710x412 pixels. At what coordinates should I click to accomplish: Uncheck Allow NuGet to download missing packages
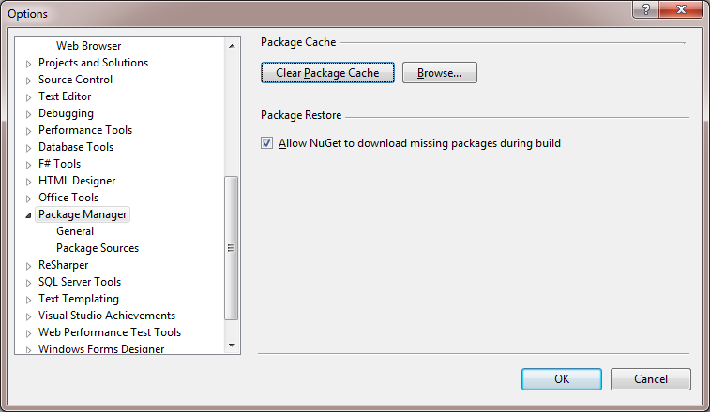click(266, 143)
